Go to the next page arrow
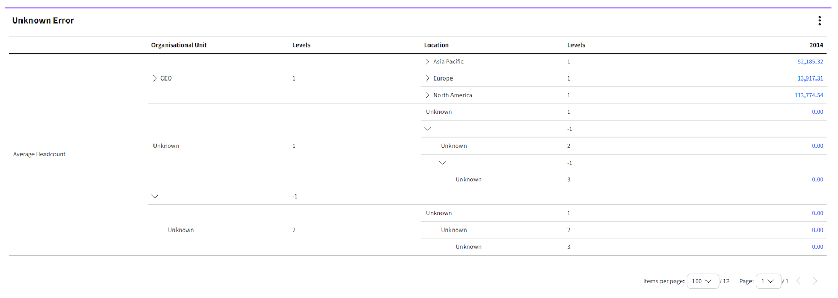The width and height of the screenshot is (838, 298). pos(815,281)
